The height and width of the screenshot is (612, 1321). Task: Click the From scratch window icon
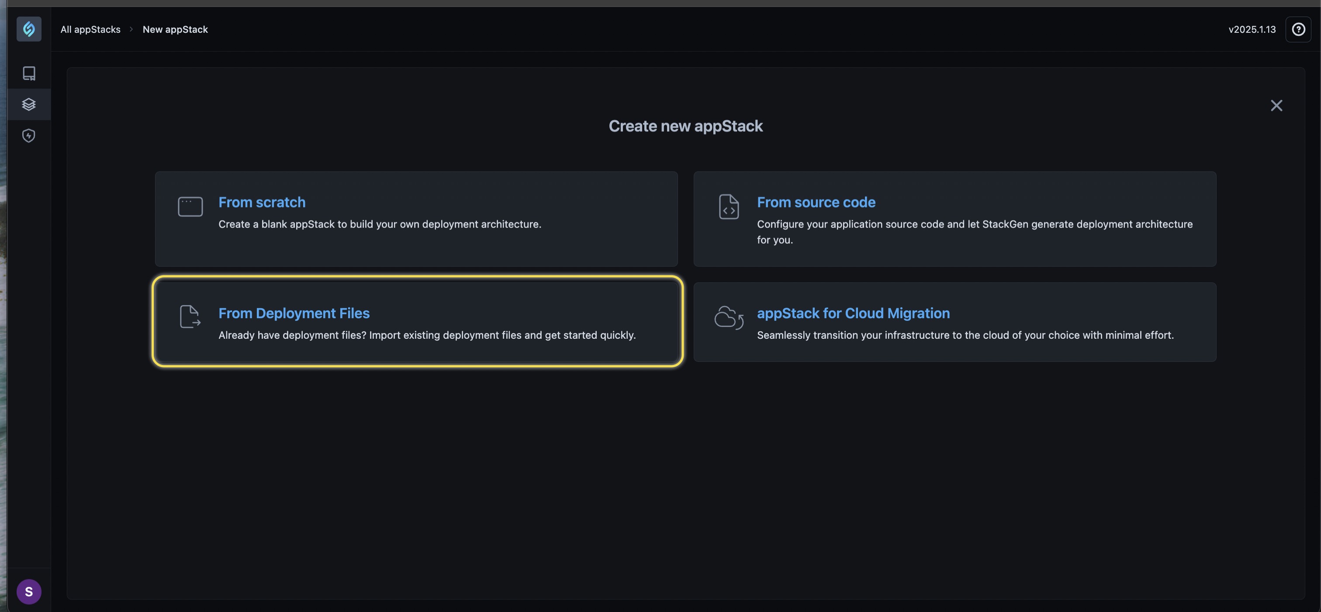[190, 206]
